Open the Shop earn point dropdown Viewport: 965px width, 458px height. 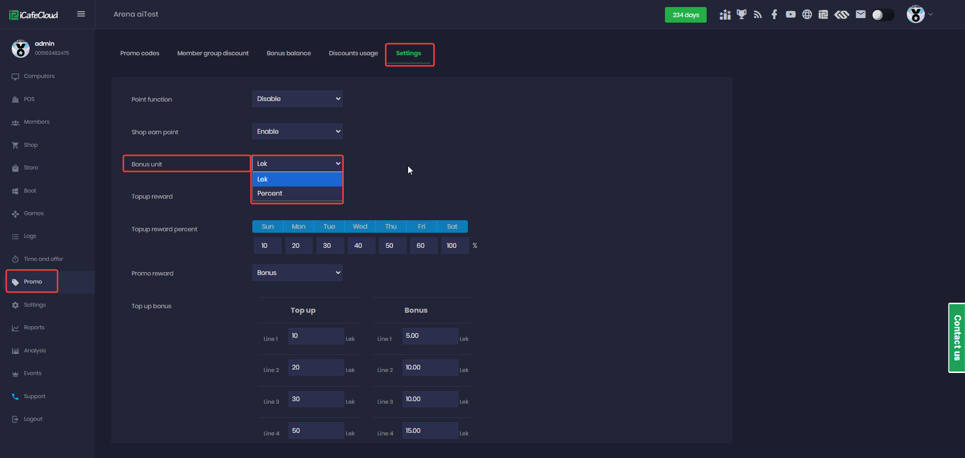point(297,132)
